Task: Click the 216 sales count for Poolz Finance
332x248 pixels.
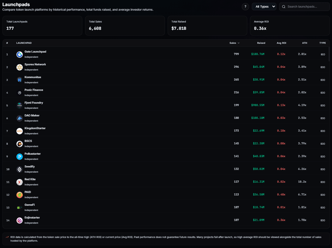Action: pos(236,92)
